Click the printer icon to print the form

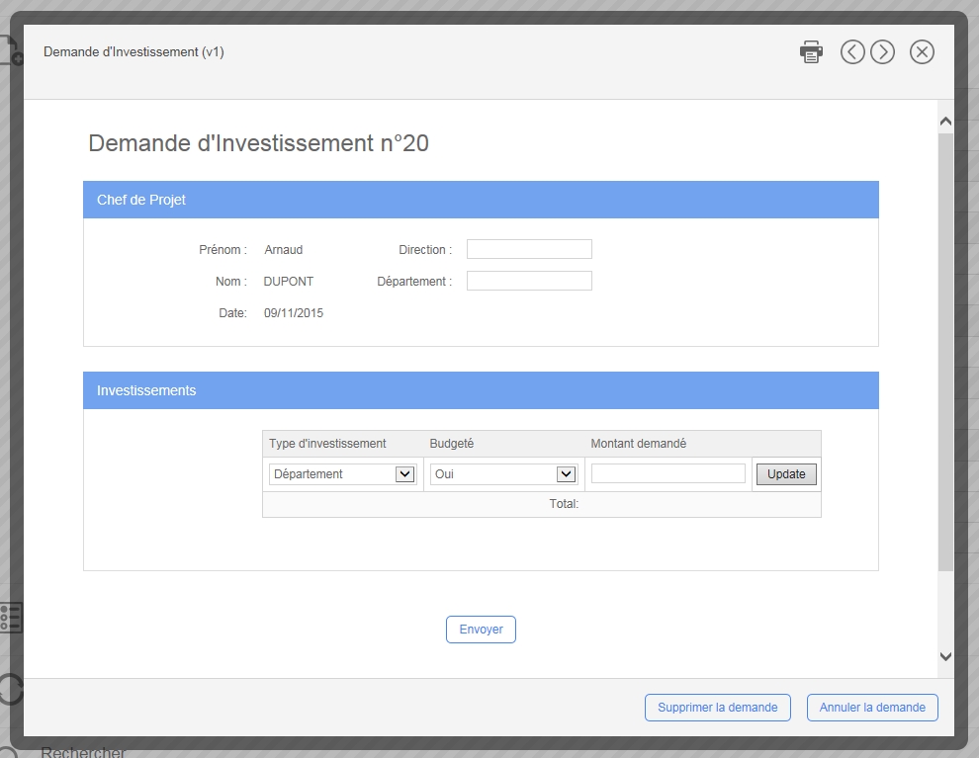(x=811, y=52)
